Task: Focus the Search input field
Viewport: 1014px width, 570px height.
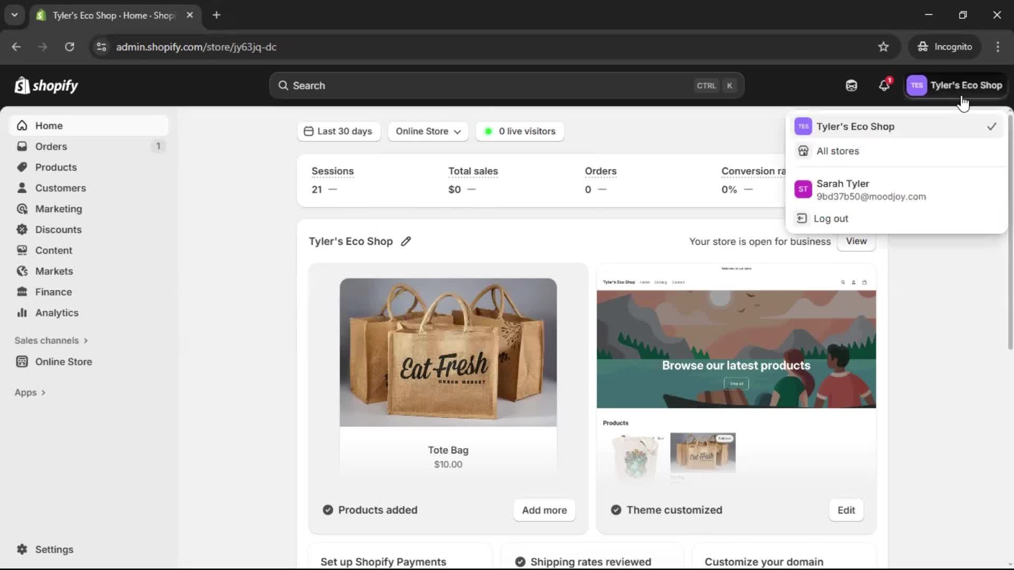Action: coord(506,85)
